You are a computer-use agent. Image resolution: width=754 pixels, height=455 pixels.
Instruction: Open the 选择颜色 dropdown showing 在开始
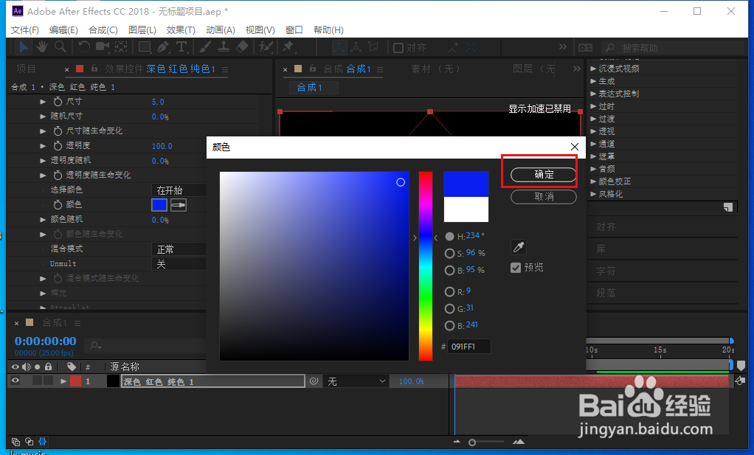click(179, 190)
